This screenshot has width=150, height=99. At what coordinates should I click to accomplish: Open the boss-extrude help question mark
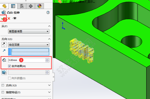coord(48,13)
